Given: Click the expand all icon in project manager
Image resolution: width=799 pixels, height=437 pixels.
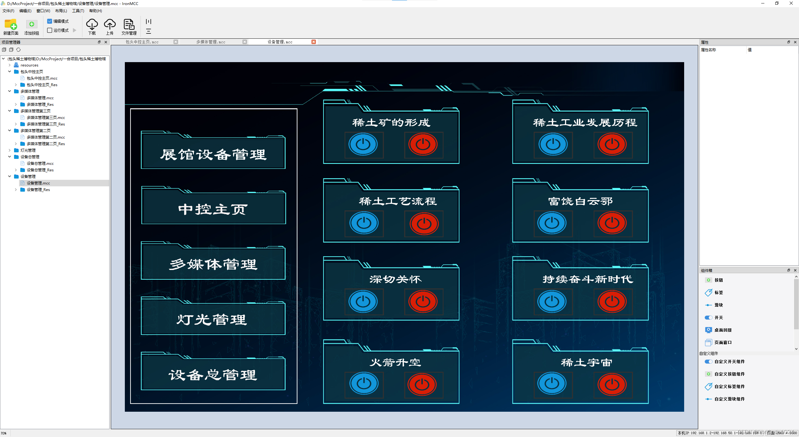Looking at the screenshot, I should 4,50.
